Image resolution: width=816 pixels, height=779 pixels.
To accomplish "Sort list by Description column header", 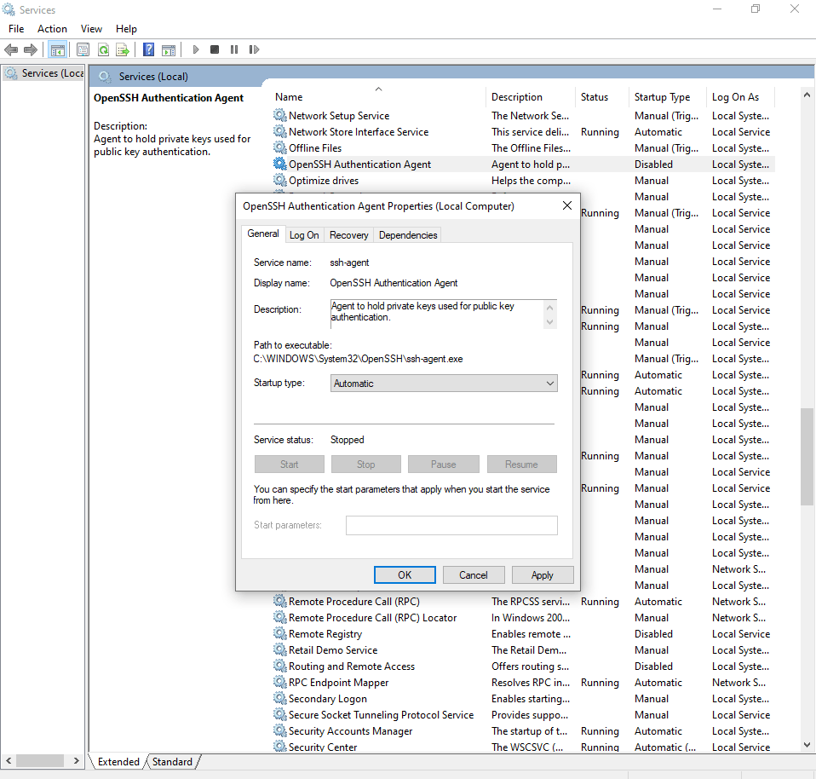I will pos(531,97).
